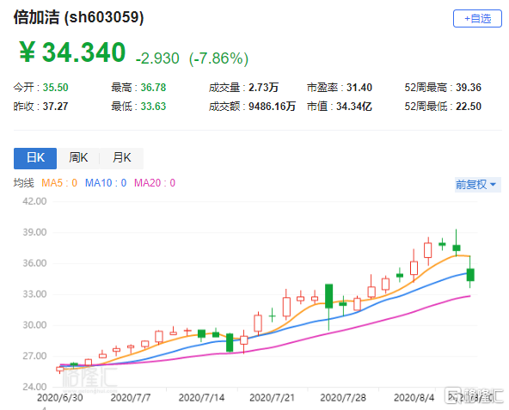
Task: Click the 2020/7/14 date axis label
Action: click(x=201, y=398)
